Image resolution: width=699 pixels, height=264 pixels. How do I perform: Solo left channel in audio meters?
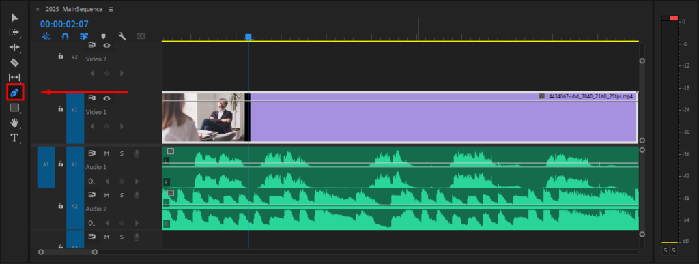pos(665,250)
